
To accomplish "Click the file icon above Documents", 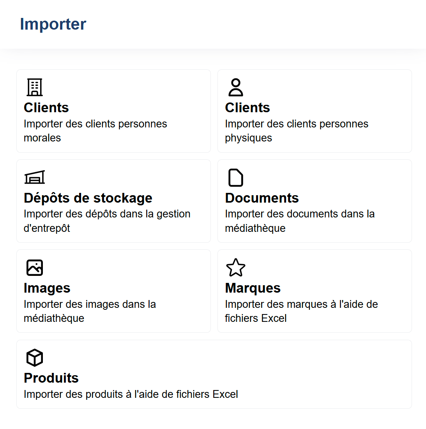I will pos(235,178).
